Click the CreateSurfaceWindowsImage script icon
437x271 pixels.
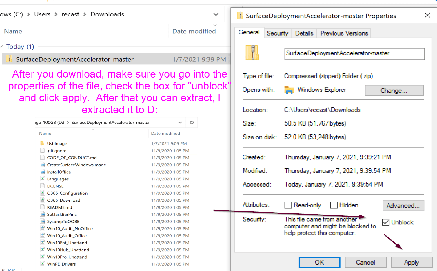(43, 165)
